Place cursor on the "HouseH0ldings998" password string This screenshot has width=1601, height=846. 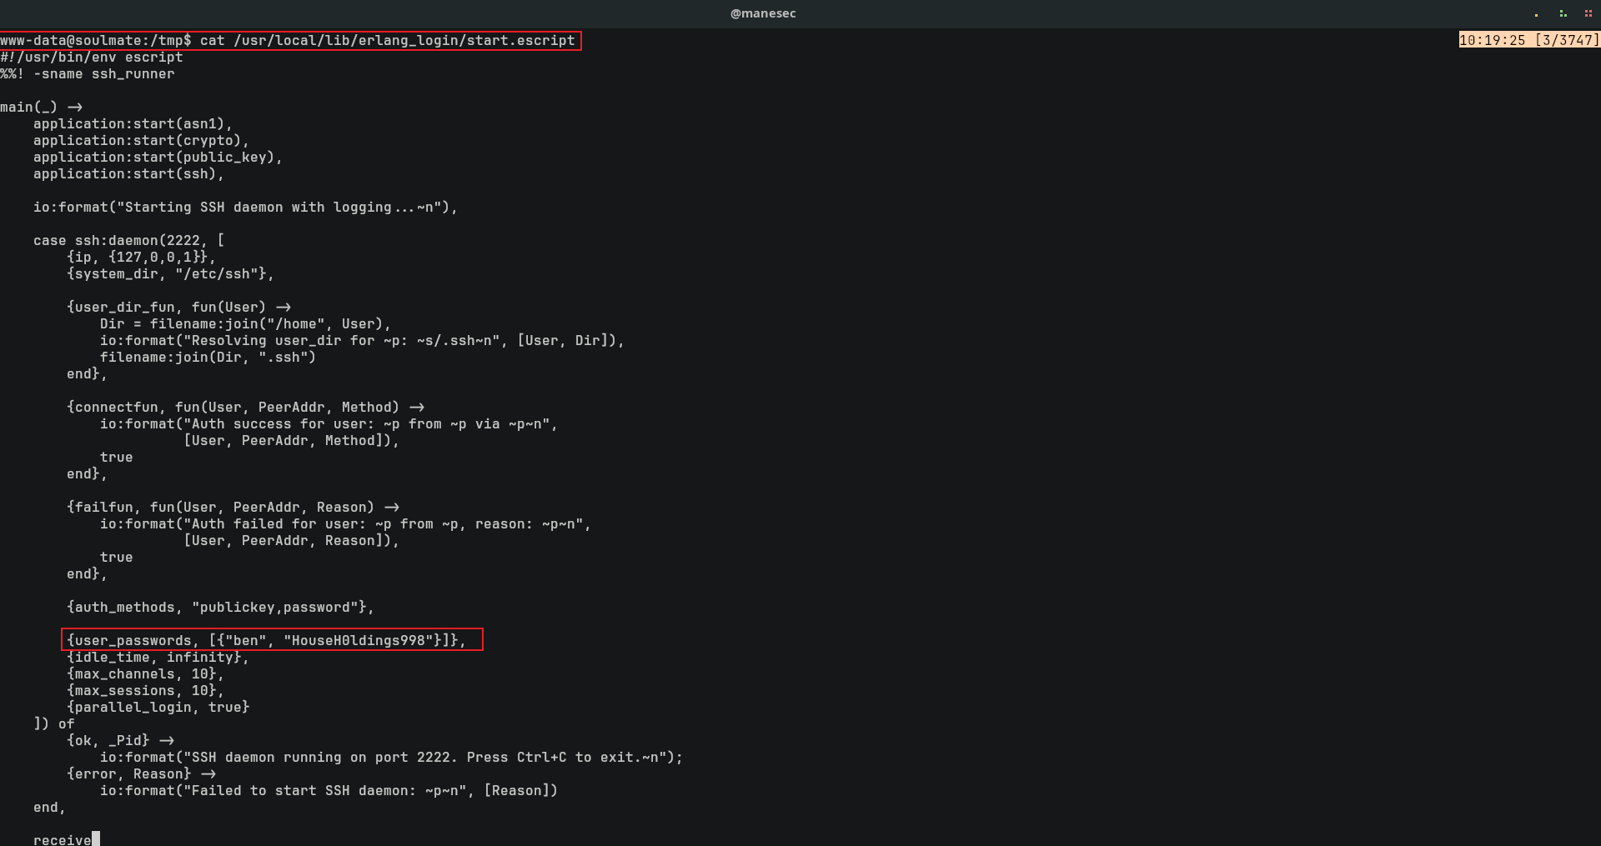pyautogui.click(x=358, y=640)
